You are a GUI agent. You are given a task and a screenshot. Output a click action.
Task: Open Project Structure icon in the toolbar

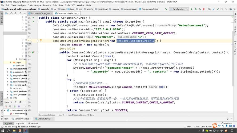tap(231, 9)
